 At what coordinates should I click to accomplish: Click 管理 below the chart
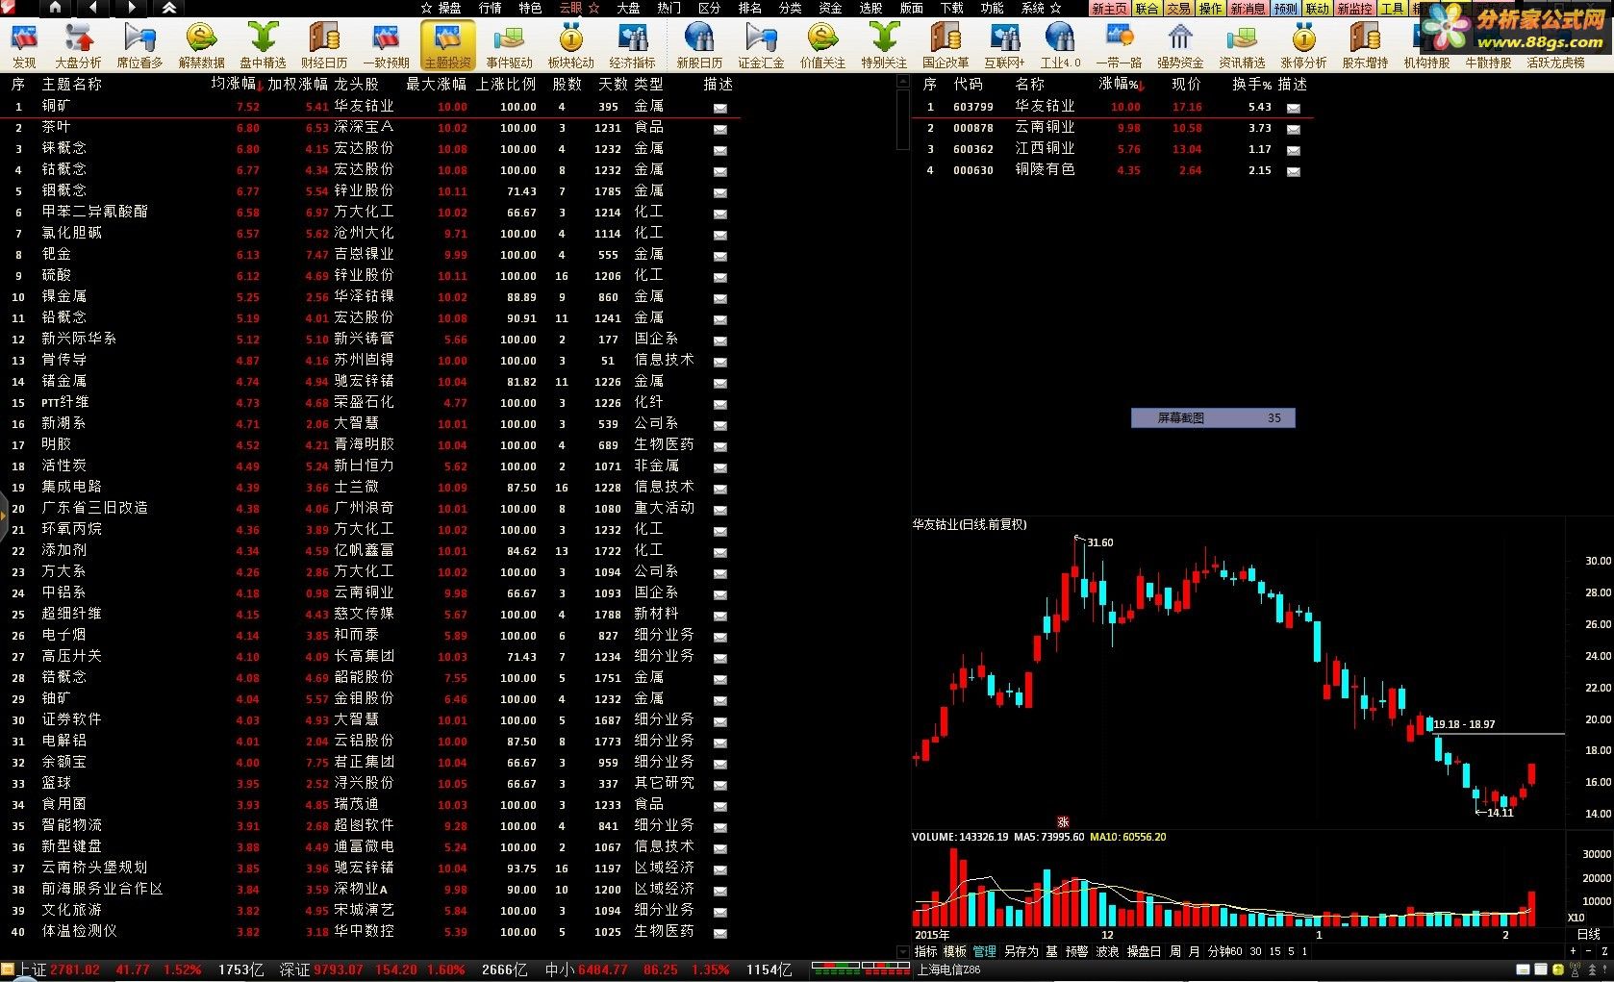985,951
